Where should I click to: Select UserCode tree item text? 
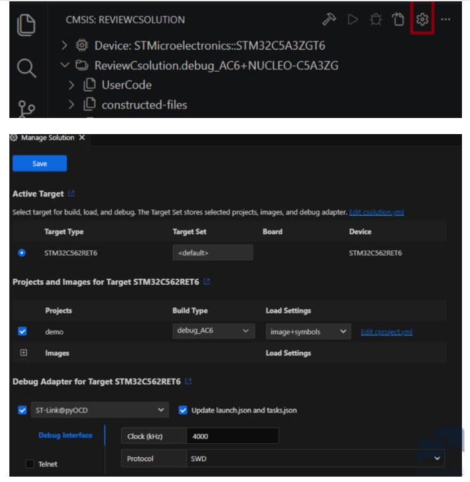click(x=127, y=85)
